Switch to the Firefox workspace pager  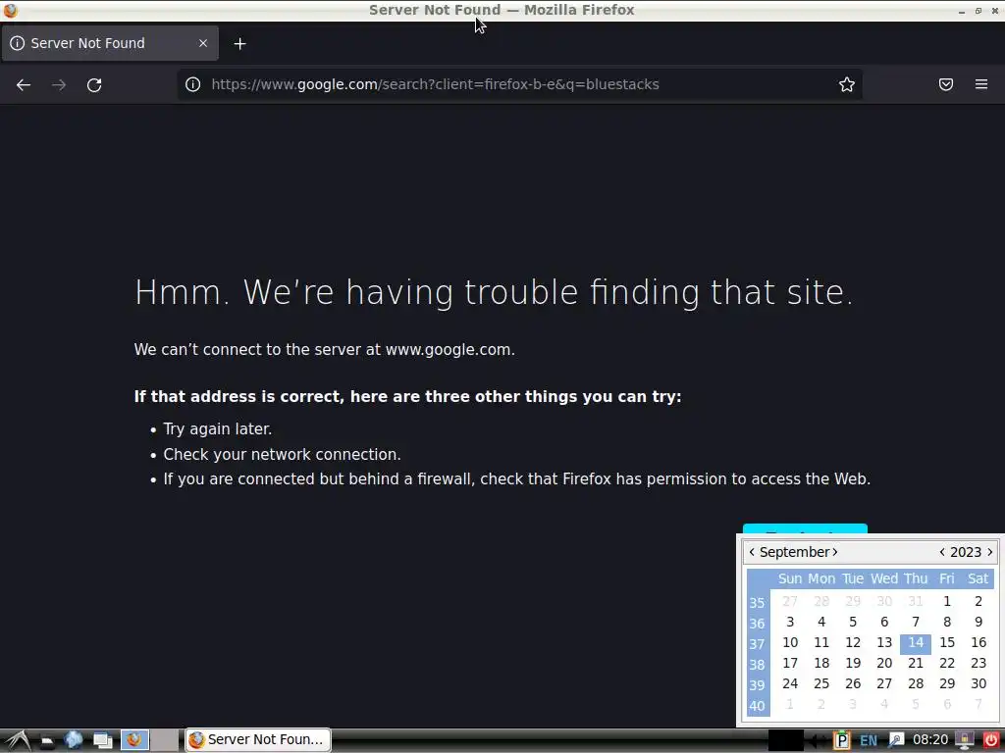[x=134, y=740]
